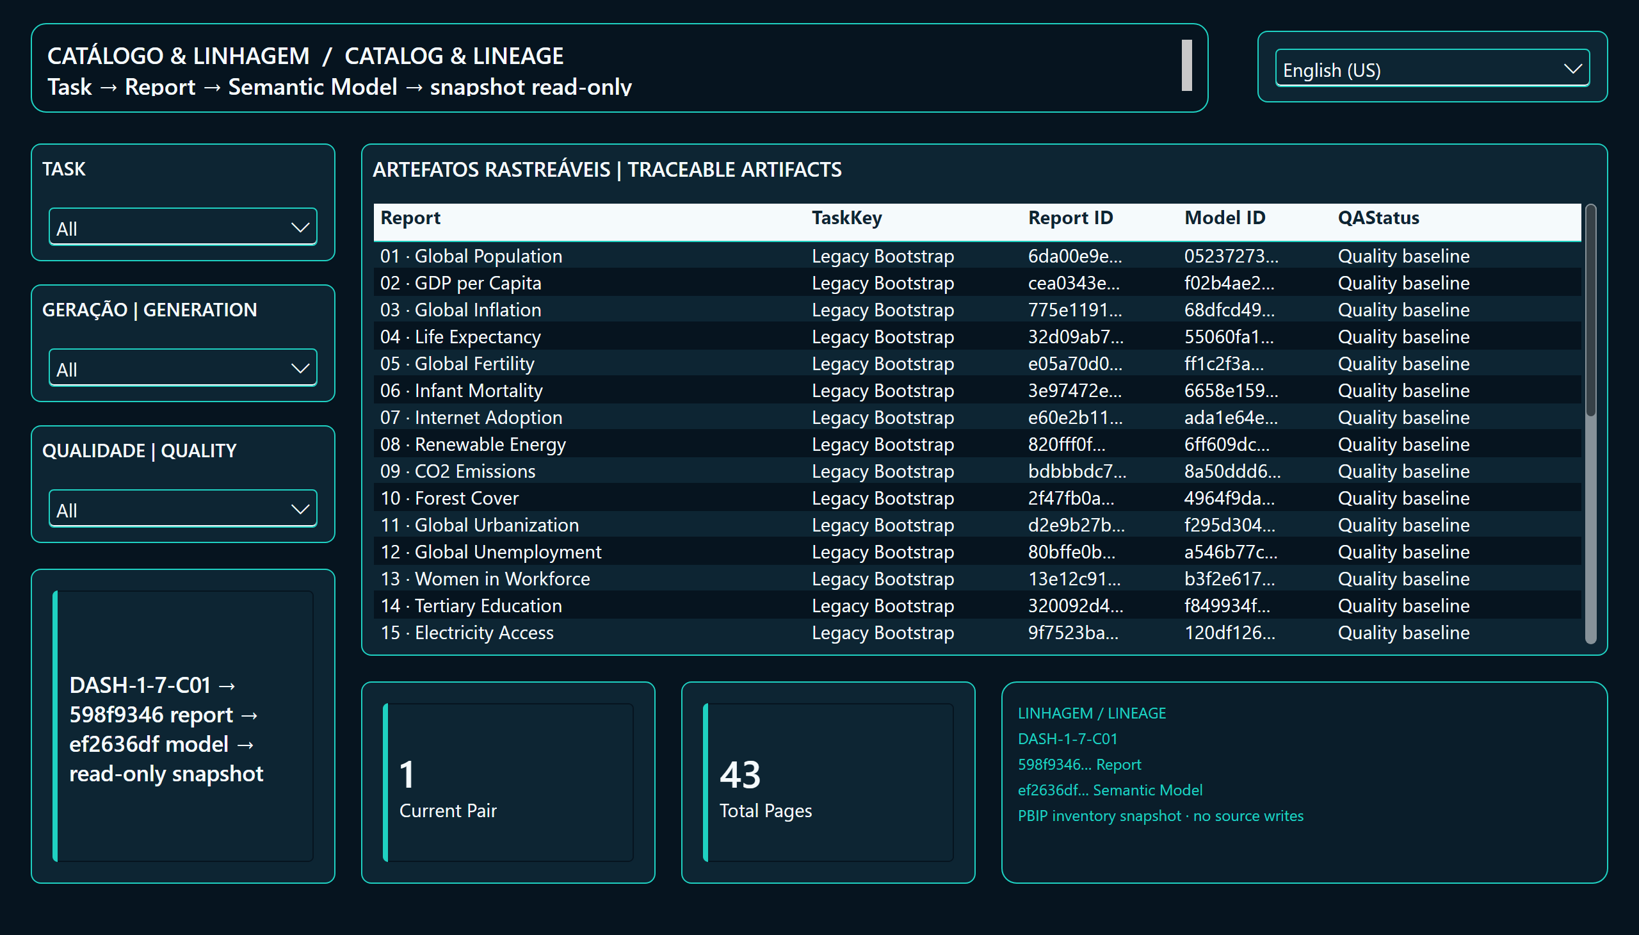
Task: Select row 09 · CO2 Emissions
Action: pos(977,471)
